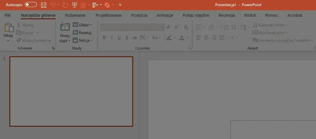Open the Czcionka dialog launcher
Image resolution: width=316 pixels, height=139 pixels.
click(x=190, y=48)
